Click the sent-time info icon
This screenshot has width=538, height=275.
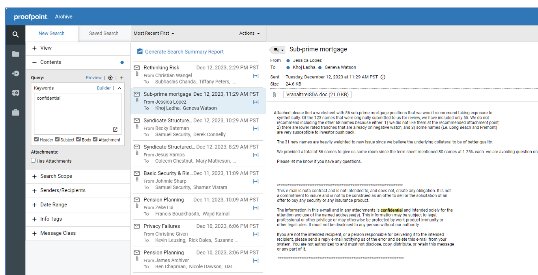click(383, 77)
